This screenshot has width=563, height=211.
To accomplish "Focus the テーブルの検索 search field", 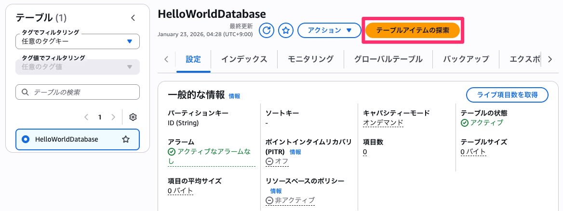I will 78,92.
